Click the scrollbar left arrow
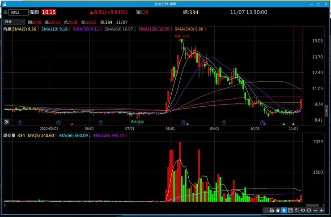Image resolution: width=331 pixels, height=217 pixels. click(4, 205)
